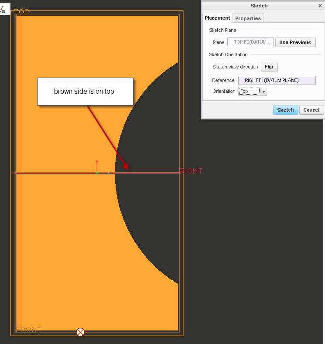Close the Sketch dialog window

320,6
